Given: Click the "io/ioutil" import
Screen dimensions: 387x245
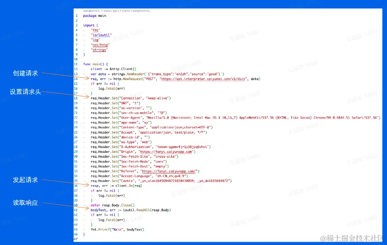Looking at the screenshot, I should [101, 35].
